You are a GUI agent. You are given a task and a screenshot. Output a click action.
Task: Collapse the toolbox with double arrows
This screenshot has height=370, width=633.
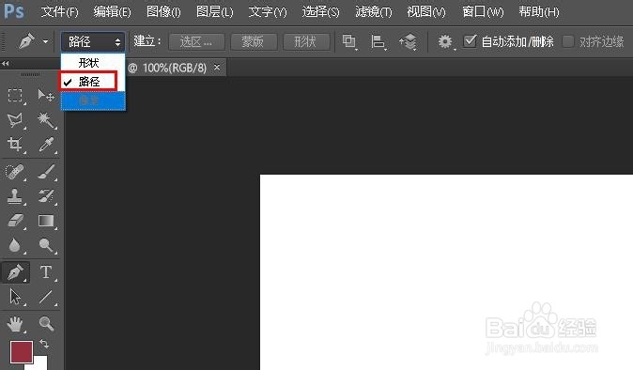(6, 63)
